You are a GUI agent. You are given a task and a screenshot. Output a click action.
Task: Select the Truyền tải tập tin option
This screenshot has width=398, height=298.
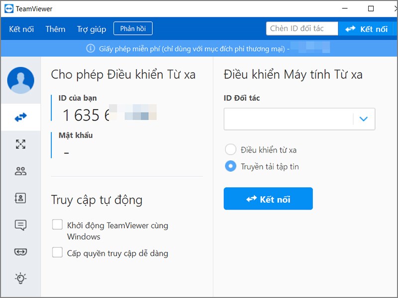[x=230, y=166]
